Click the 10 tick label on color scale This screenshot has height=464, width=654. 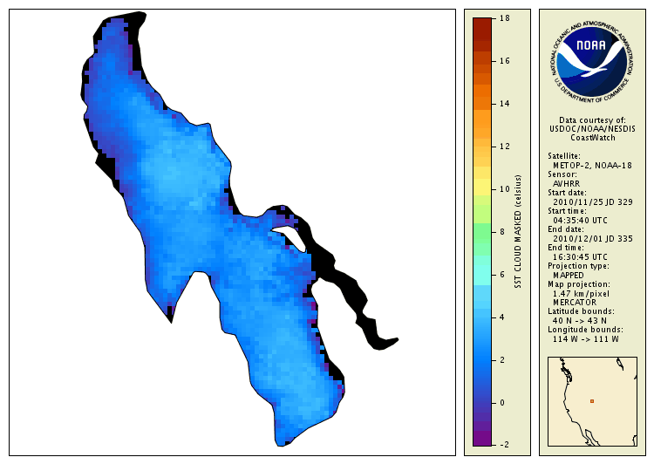tap(505, 189)
